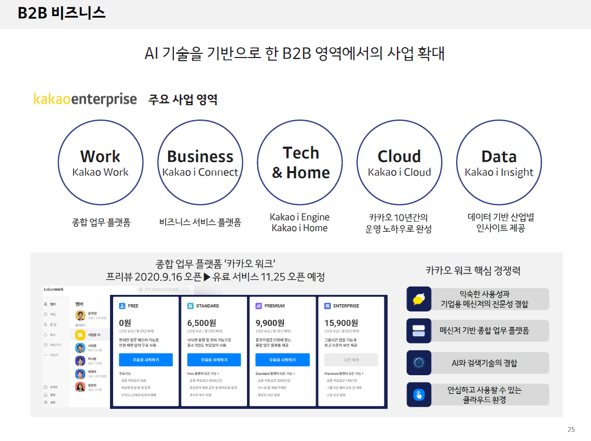This screenshot has width=591, height=441.
Task: Click 종합 업무 플랫폼 caption under Work
Action: 101,222
